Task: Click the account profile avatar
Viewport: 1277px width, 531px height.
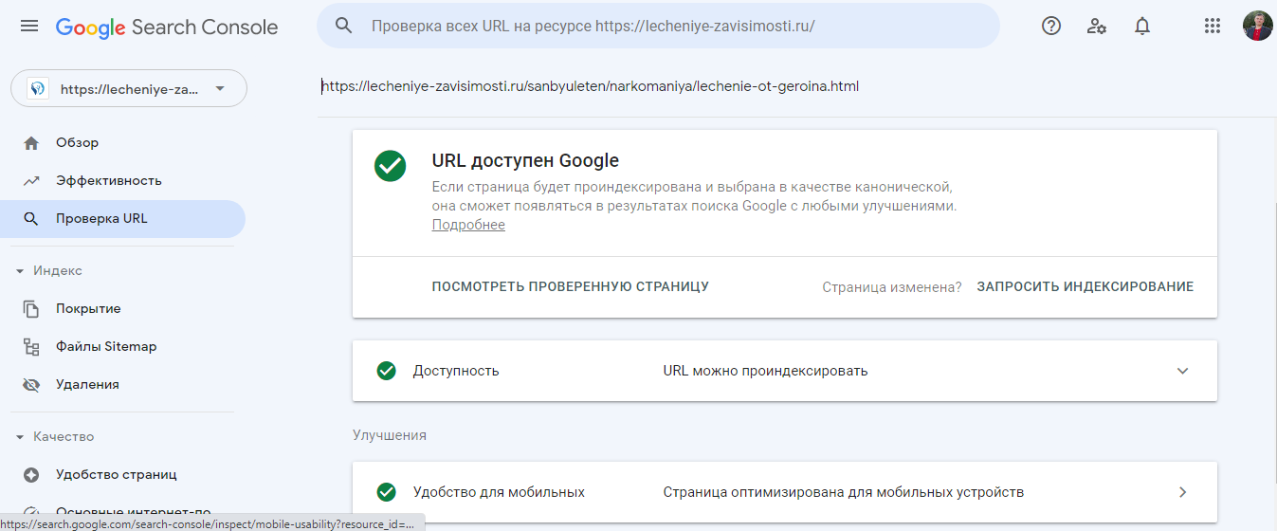Action: [1257, 26]
